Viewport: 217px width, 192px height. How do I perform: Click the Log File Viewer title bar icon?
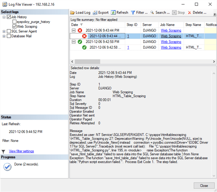[5, 4]
